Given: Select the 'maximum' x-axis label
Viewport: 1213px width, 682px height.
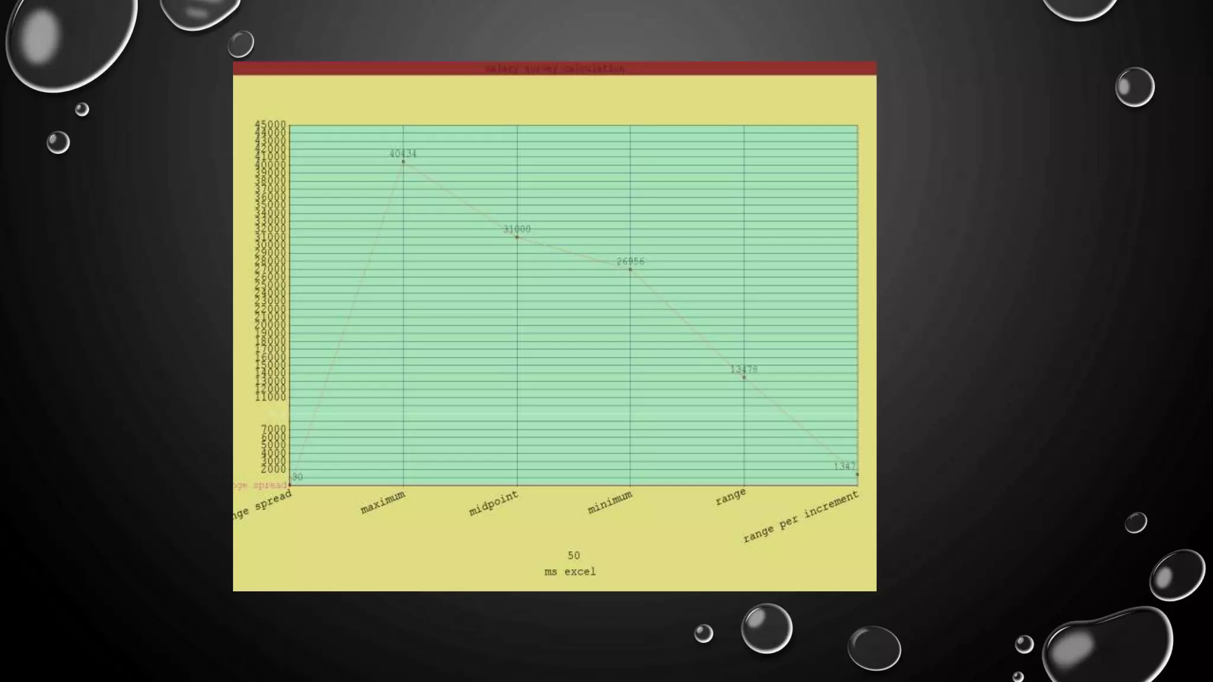Looking at the screenshot, I should point(383,502).
